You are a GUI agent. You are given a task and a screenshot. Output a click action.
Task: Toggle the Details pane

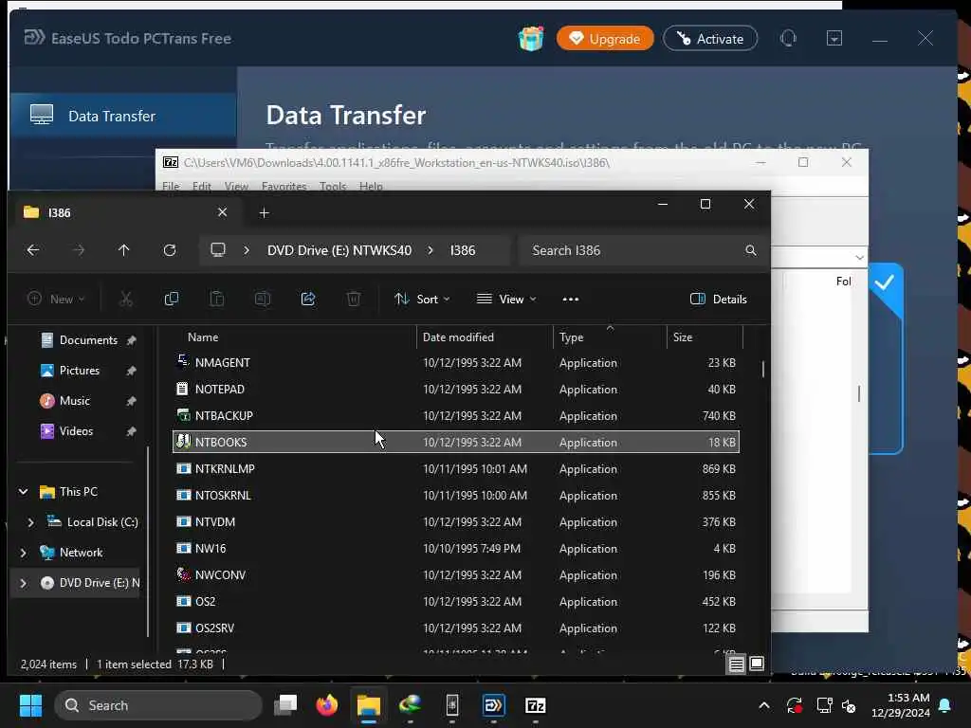[x=719, y=299]
